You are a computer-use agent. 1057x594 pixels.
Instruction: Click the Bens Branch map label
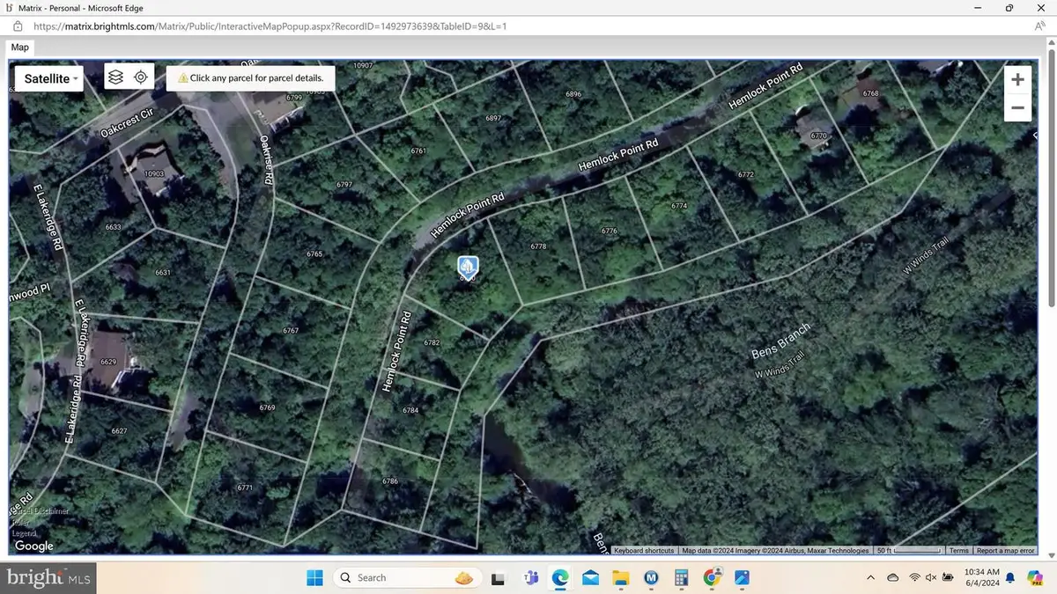coord(780,341)
